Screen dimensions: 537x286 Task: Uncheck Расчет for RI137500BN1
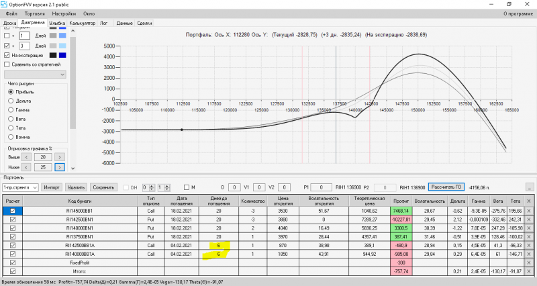[x=13, y=237]
